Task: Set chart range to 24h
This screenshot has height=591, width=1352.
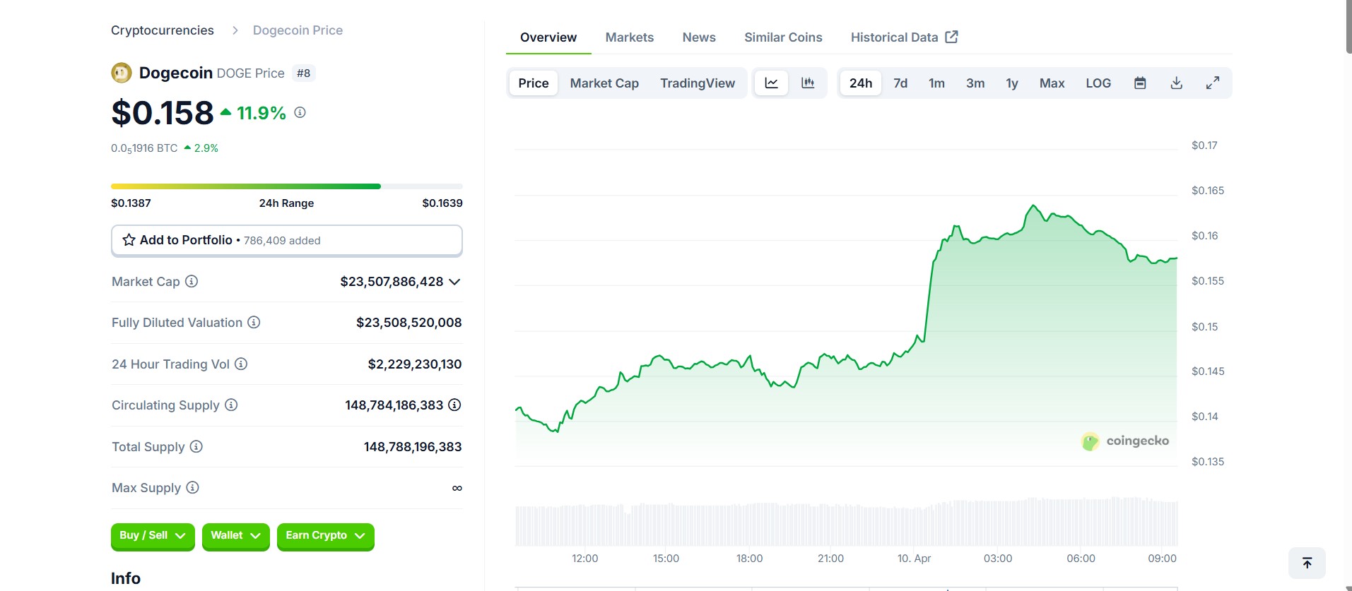Action: [861, 83]
